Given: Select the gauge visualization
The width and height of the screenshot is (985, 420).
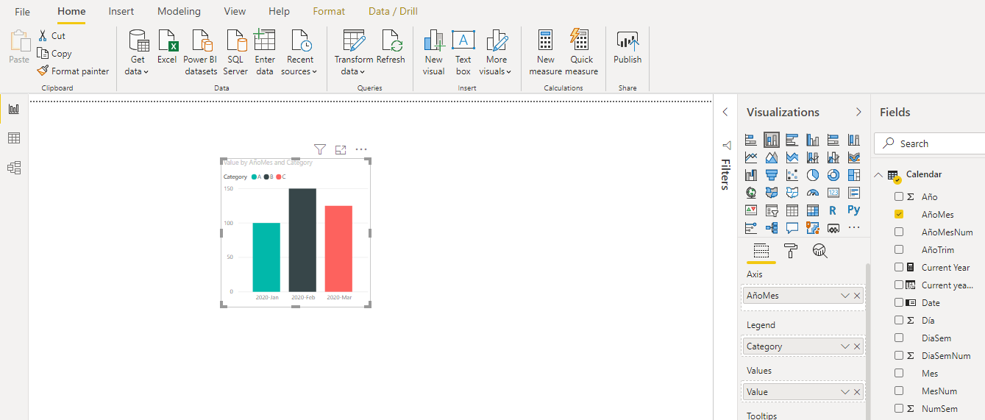Looking at the screenshot, I should pos(813,192).
